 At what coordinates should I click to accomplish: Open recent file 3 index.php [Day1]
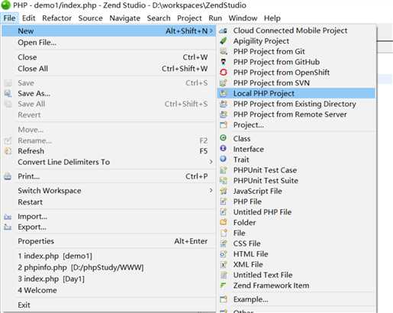pos(109,279)
